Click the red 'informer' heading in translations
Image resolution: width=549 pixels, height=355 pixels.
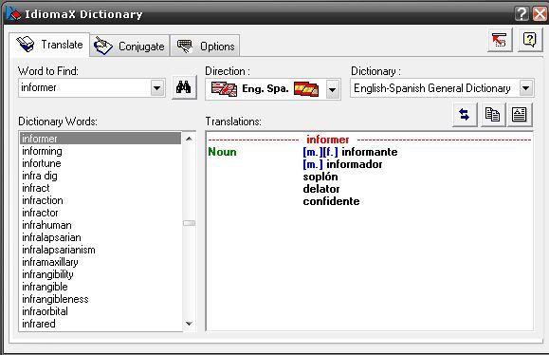[x=328, y=140]
